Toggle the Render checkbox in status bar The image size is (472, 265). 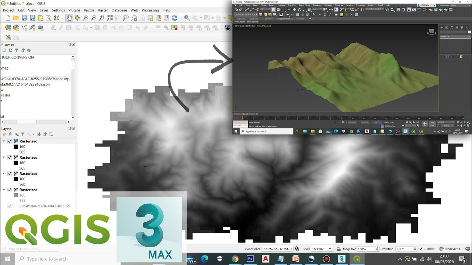421,249
